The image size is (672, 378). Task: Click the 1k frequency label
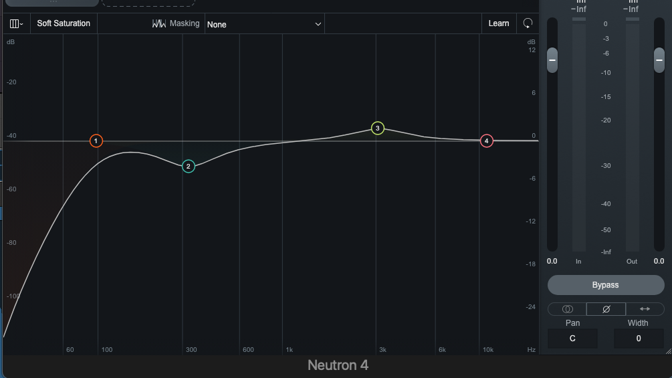290,350
